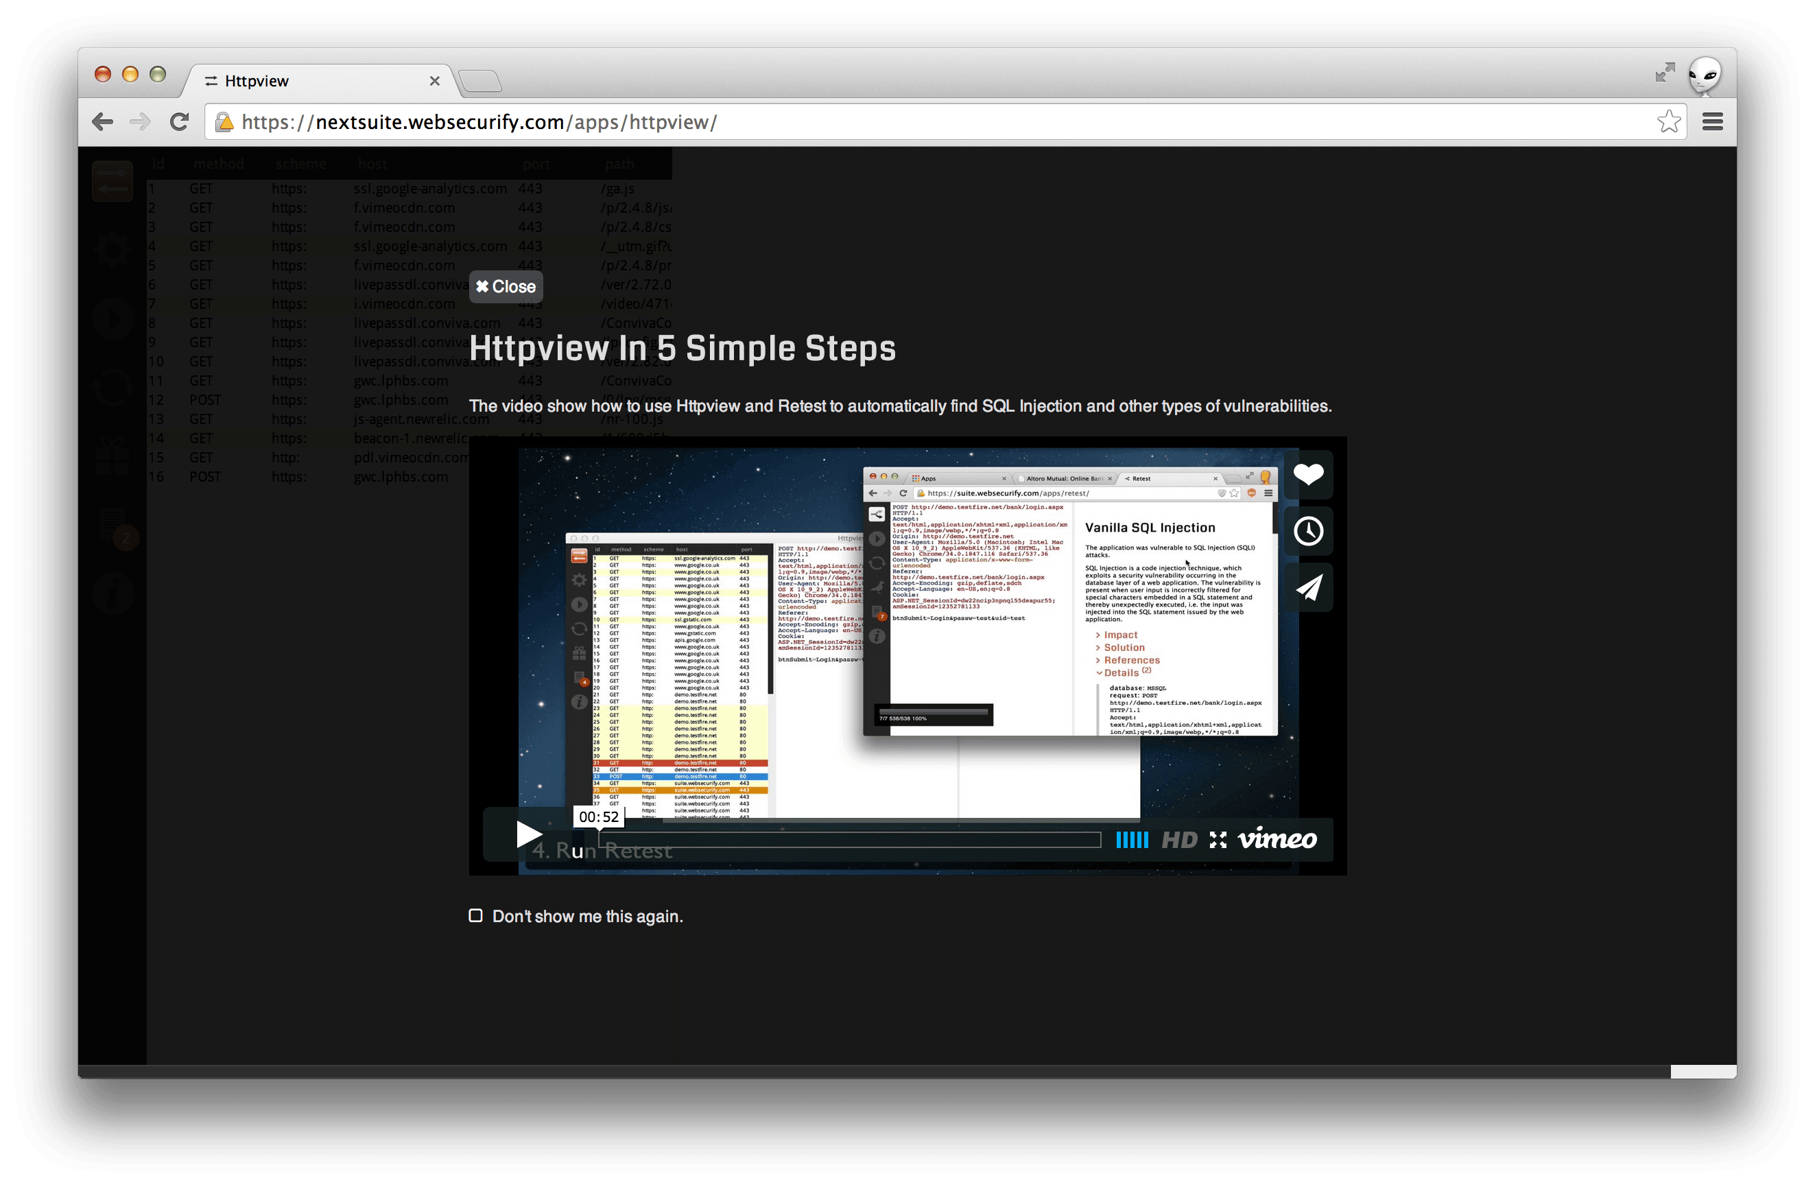Adjust volume using the blue bars
Screen dimensions: 1815x1187
tap(1132, 840)
